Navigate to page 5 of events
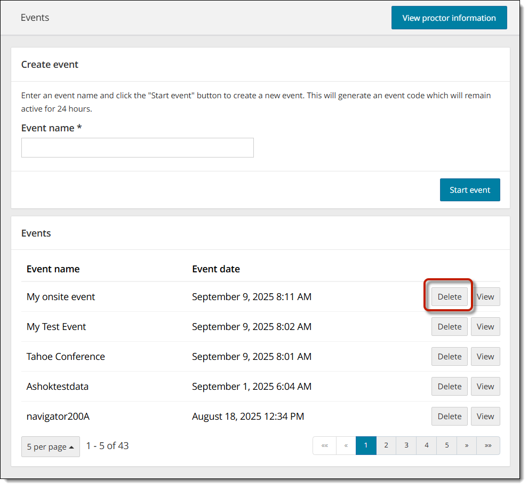This screenshot has width=528, height=487. [446, 445]
